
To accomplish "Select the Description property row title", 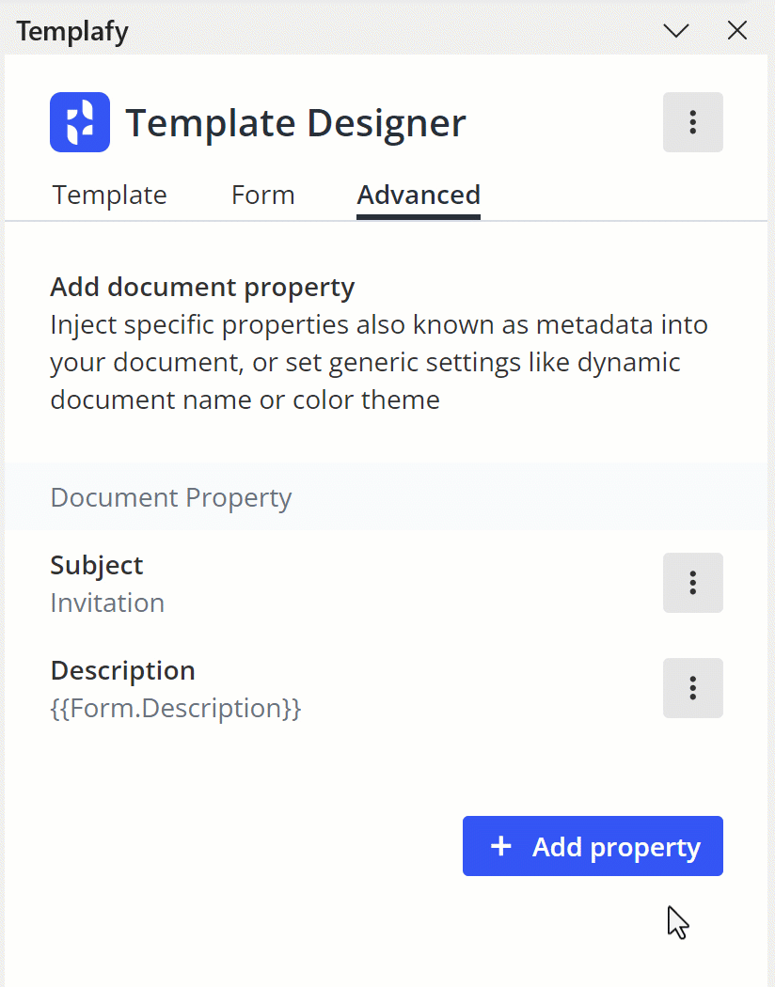I will pyautogui.click(x=123, y=670).
